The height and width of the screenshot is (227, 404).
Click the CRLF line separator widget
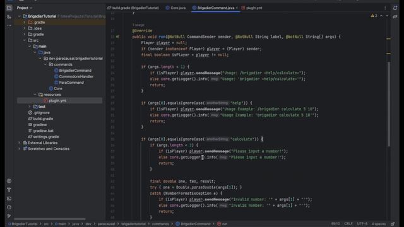click(x=348, y=224)
